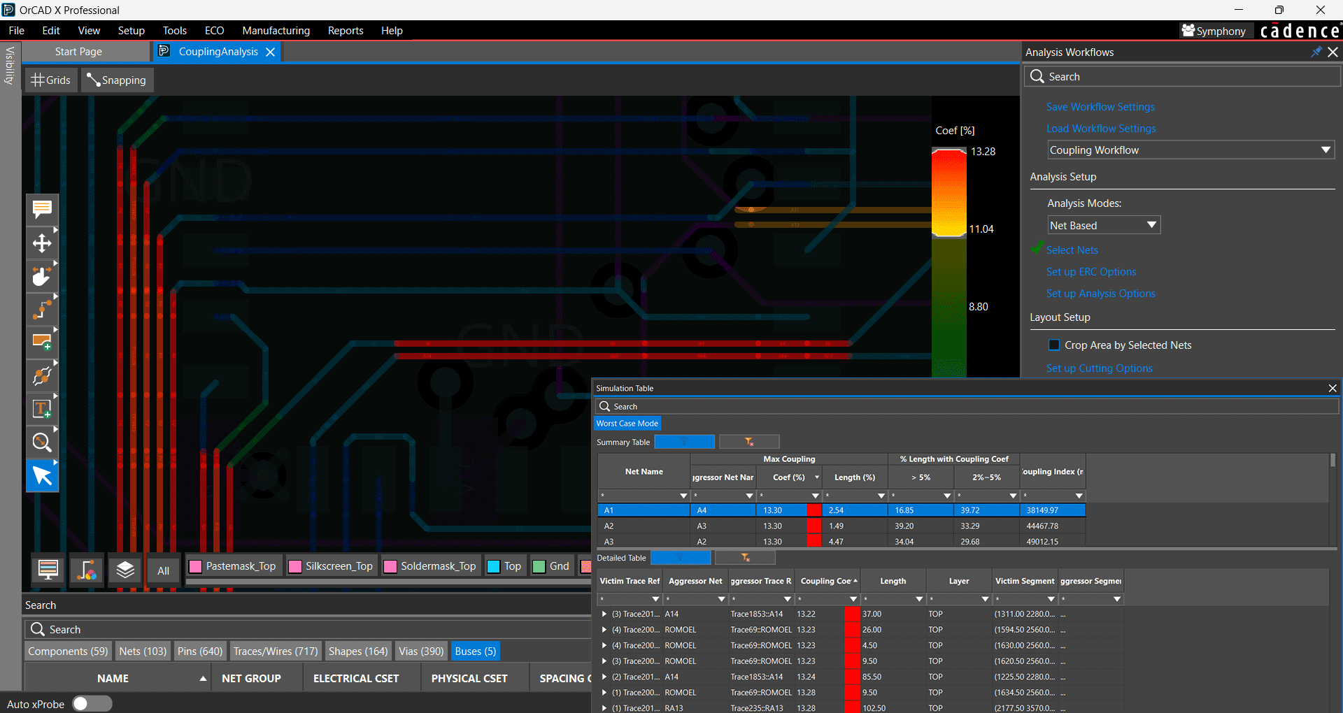This screenshot has width=1343, height=713.
Task: Click the comment note tool icon
Action: (x=42, y=209)
